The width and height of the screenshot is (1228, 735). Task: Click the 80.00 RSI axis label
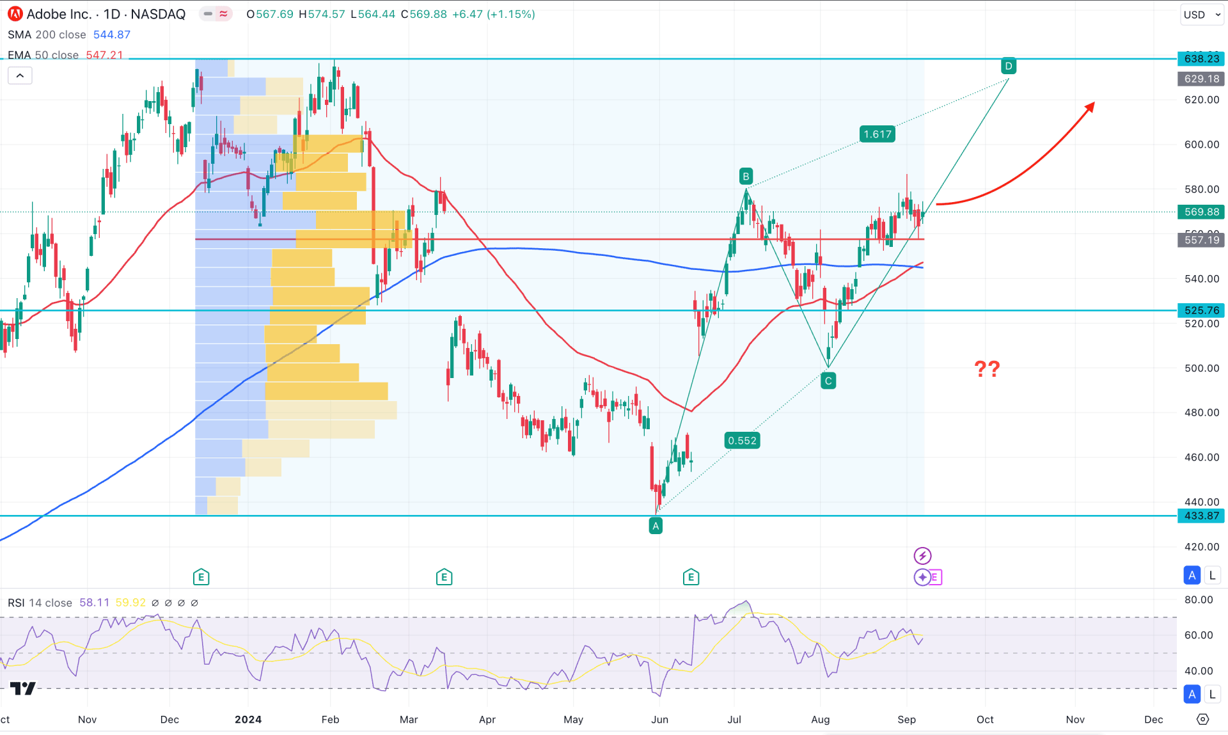pos(1199,600)
